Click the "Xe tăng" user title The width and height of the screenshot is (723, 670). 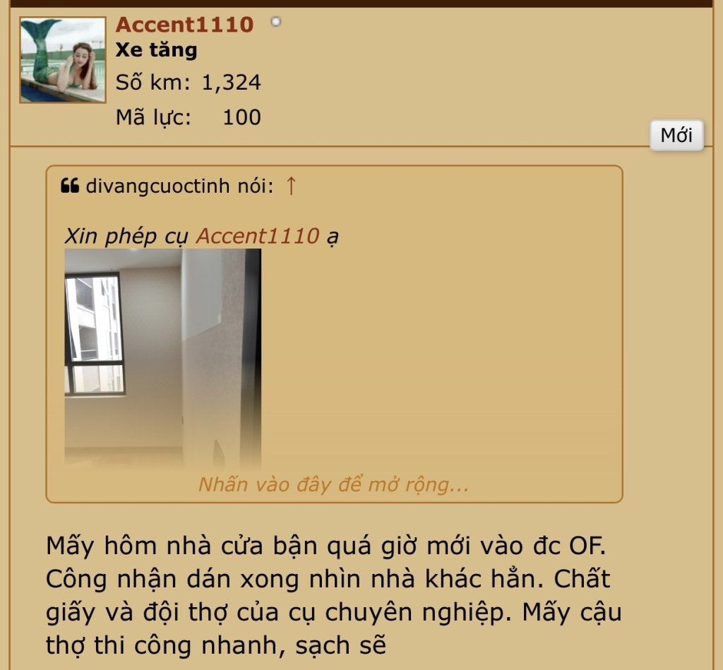click(x=156, y=50)
